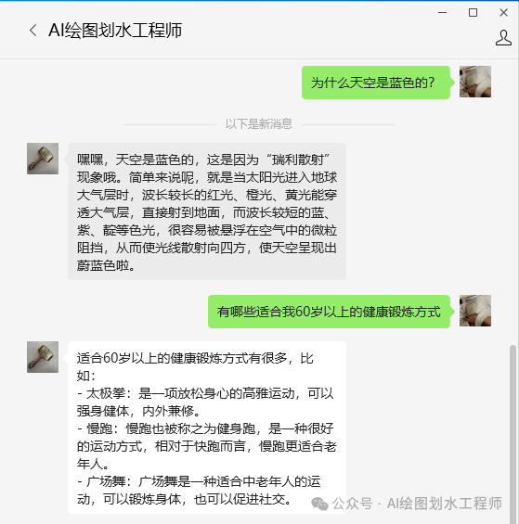
Task: Click the title "AI绘图划水工程师"
Action: pyautogui.click(x=115, y=31)
